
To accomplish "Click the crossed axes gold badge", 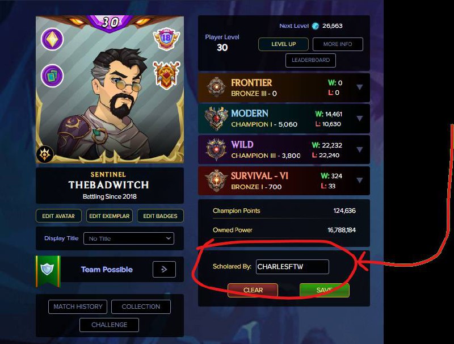I will (166, 75).
